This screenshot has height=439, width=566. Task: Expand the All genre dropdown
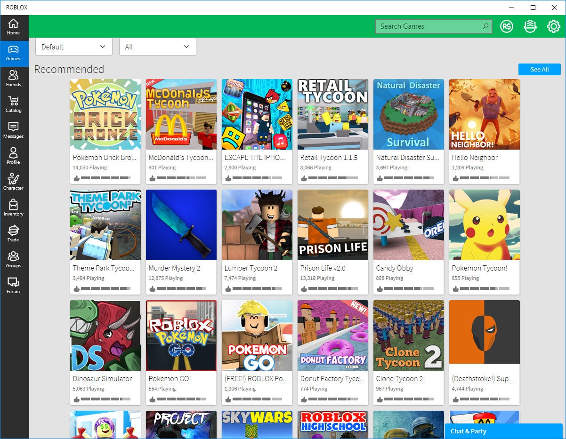click(x=158, y=47)
